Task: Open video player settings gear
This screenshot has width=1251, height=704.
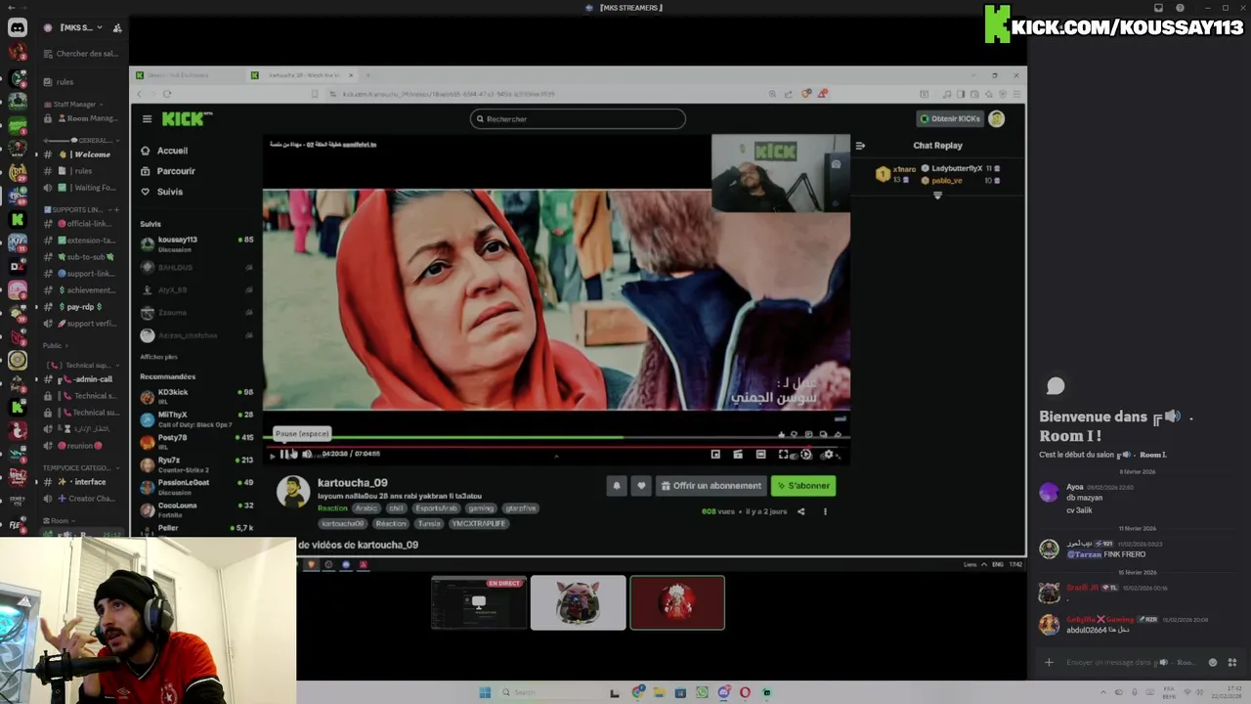Action: pos(828,454)
